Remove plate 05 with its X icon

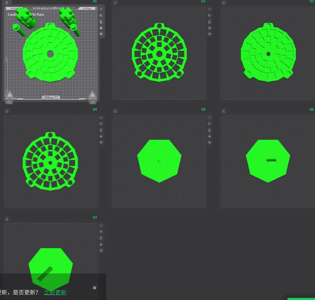point(209,118)
